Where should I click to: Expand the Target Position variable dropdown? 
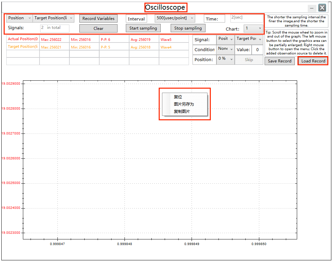pos(53,18)
